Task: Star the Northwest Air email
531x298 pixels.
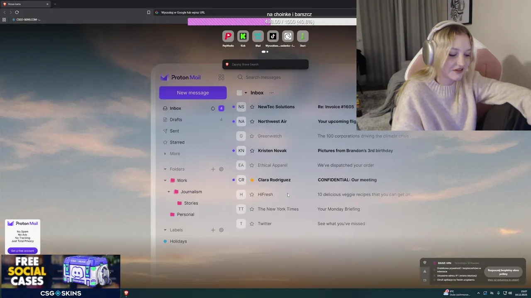Action: coord(252,121)
